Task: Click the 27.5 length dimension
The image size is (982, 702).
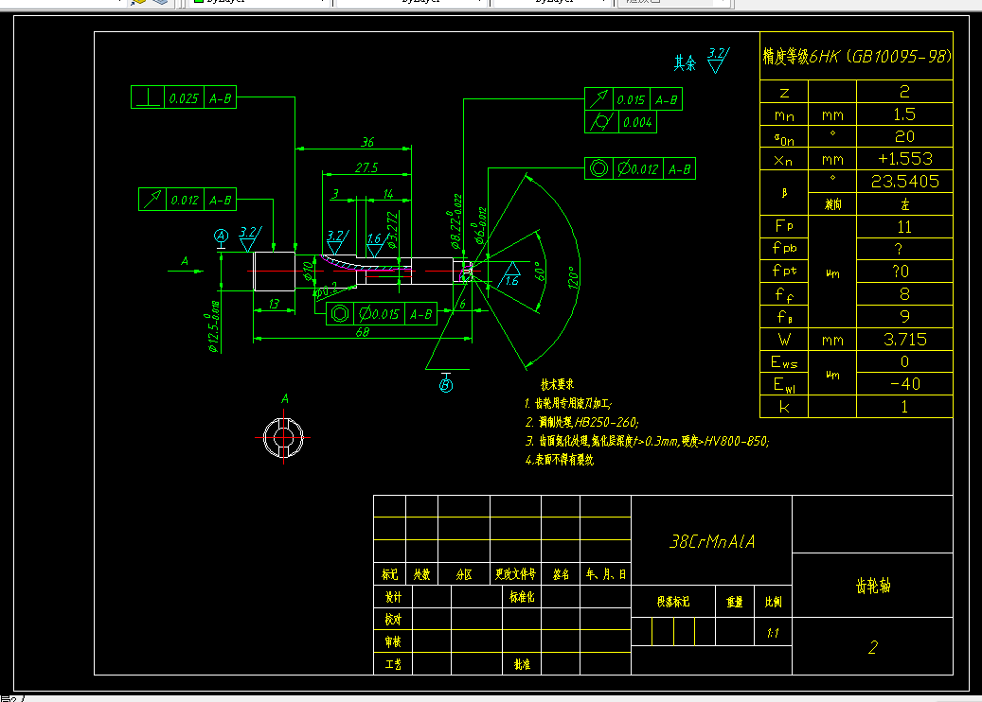Action: point(366,167)
